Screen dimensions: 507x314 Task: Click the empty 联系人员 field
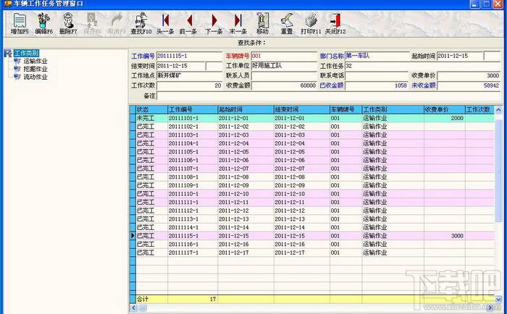pyautogui.click(x=284, y=75)
